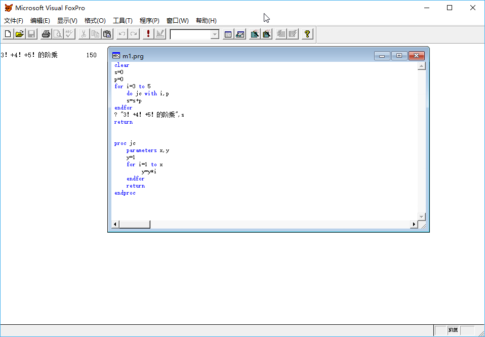Click the output value 150
Image resolution: width=485 pixels, height=337 pixels.
click(x=91, y=55)
